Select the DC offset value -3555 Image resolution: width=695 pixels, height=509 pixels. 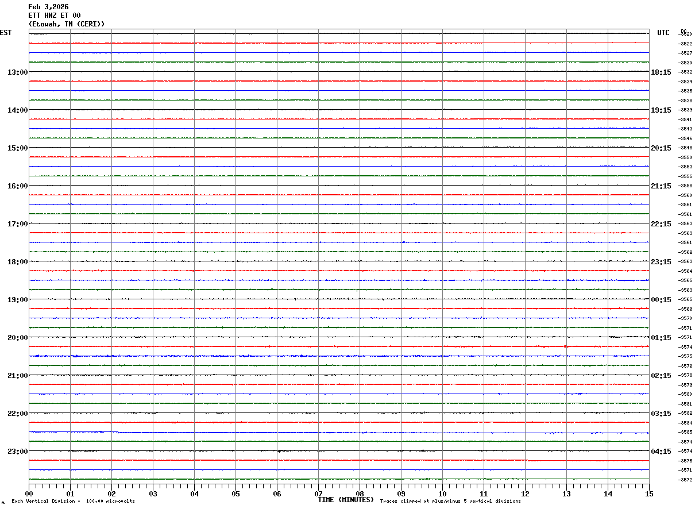pos(685,176)
